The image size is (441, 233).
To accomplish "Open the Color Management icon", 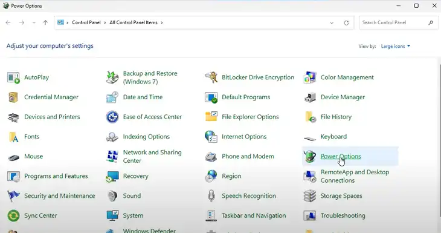I will [310, 77].
